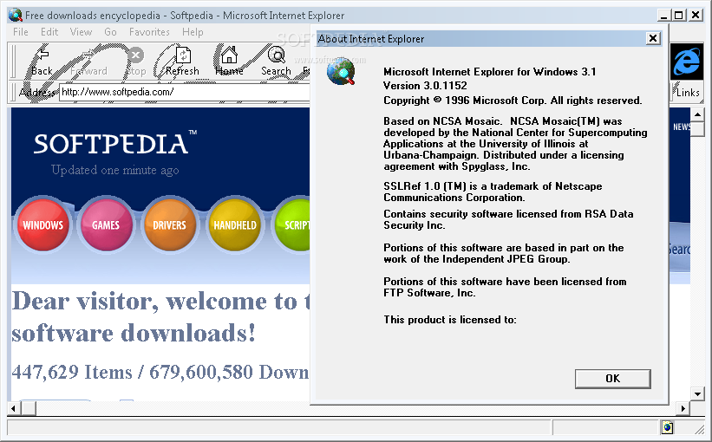Click the globe icon in About dialog

[x=341, y=71]
